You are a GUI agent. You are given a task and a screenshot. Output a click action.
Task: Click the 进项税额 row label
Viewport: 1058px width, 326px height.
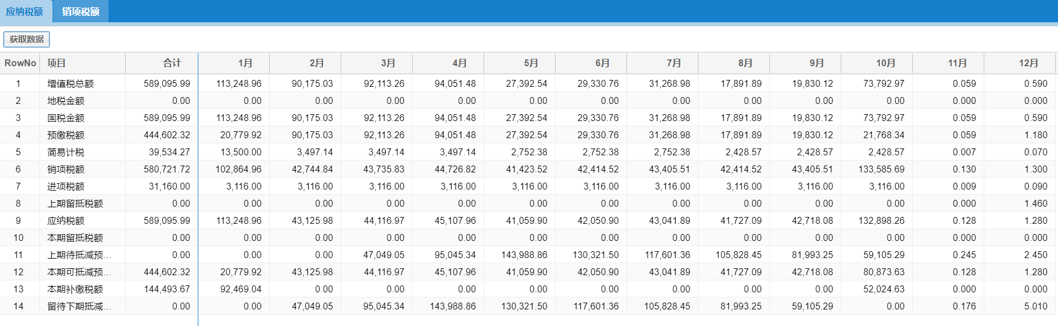pyautogui.click(x=66, y=186)
